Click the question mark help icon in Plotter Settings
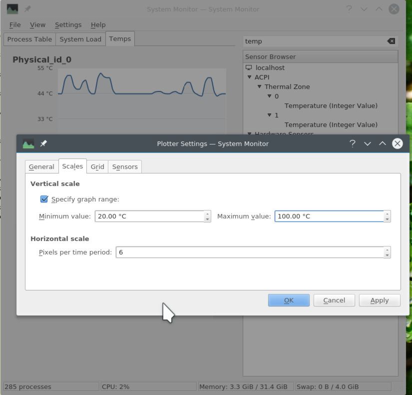 point(353,143)
